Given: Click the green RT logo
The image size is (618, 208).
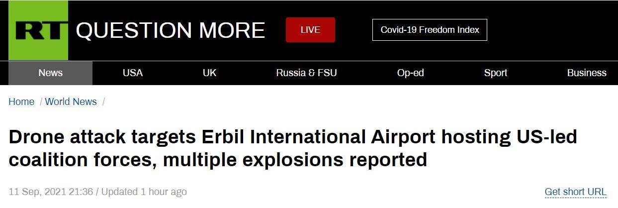Looking at the screenshot, I should pos(38,30).
